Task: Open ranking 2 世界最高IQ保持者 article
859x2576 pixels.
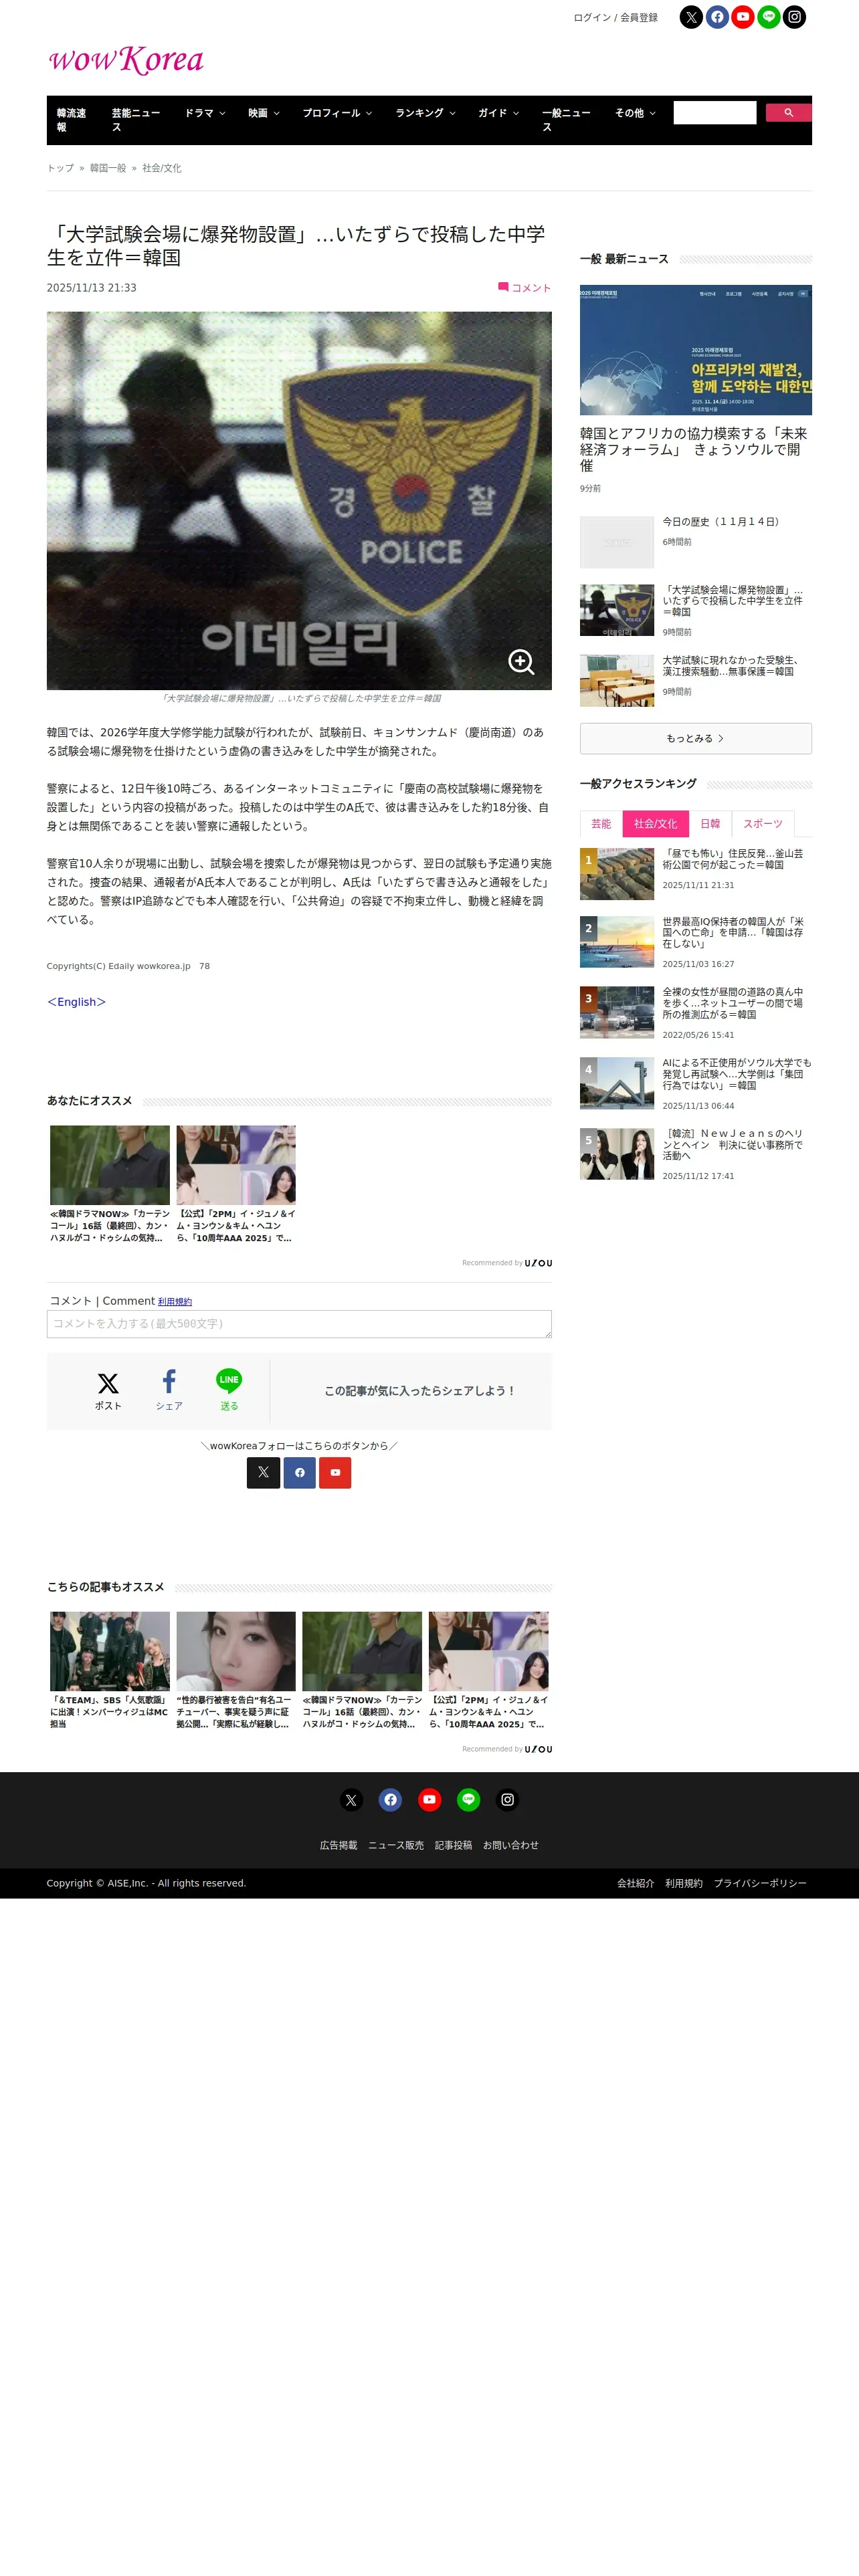Action: (732, 933)
